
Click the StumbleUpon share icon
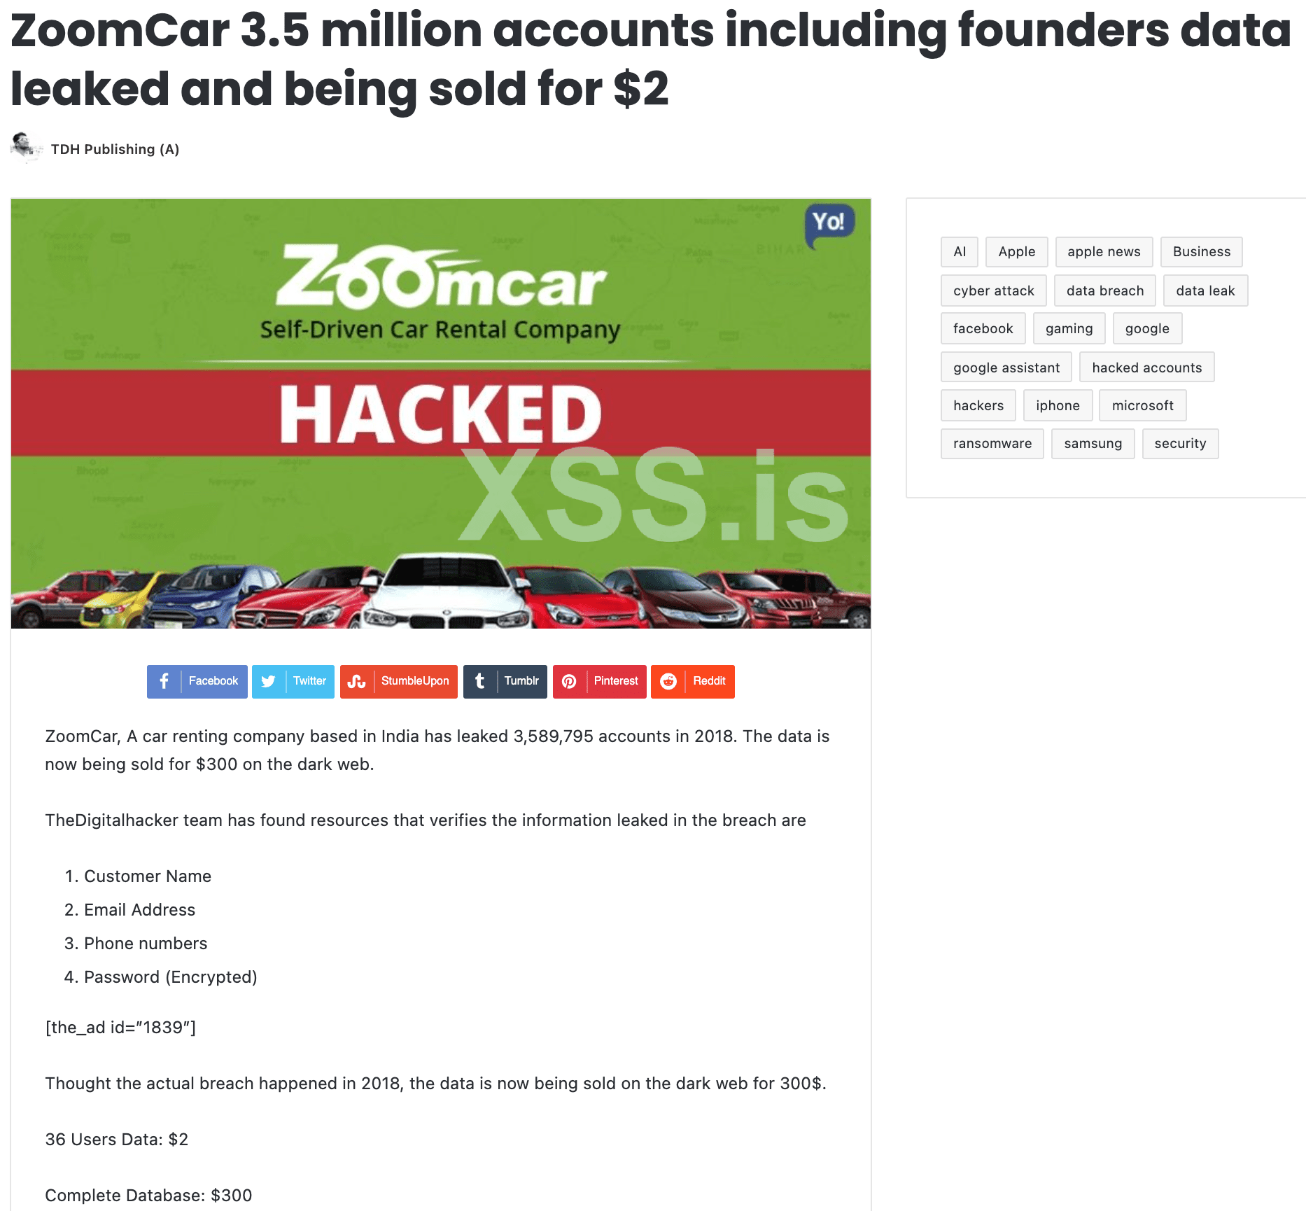[357, 681]
